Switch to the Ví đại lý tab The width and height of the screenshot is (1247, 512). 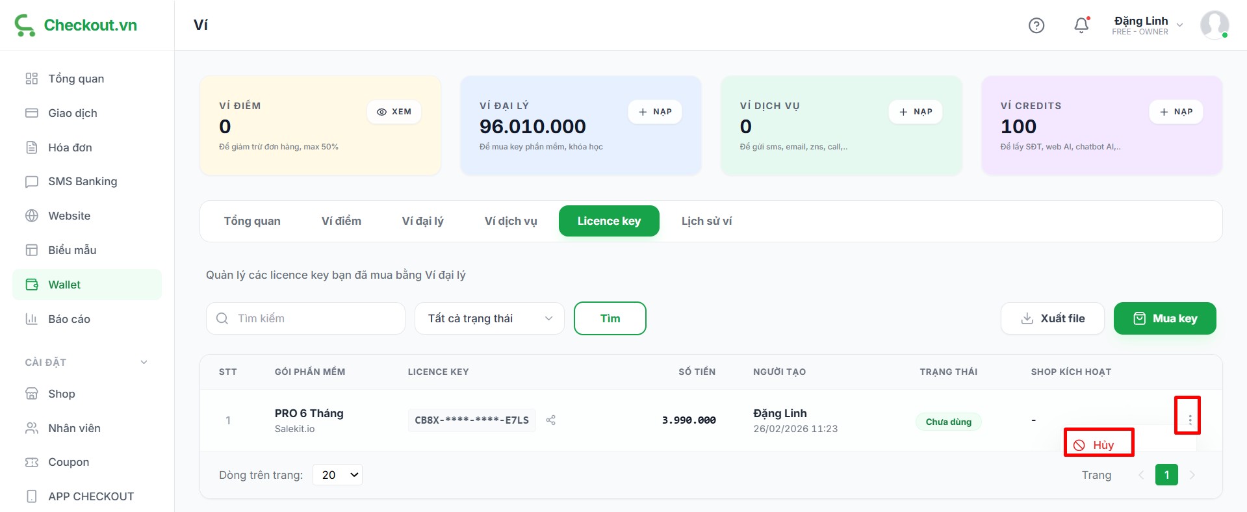422,221
